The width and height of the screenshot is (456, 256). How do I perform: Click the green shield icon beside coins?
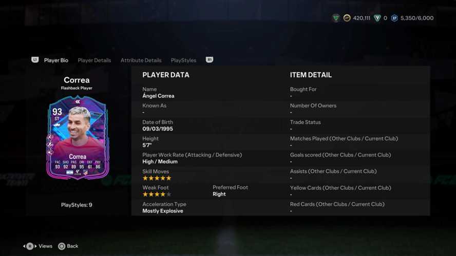point(336,18)
